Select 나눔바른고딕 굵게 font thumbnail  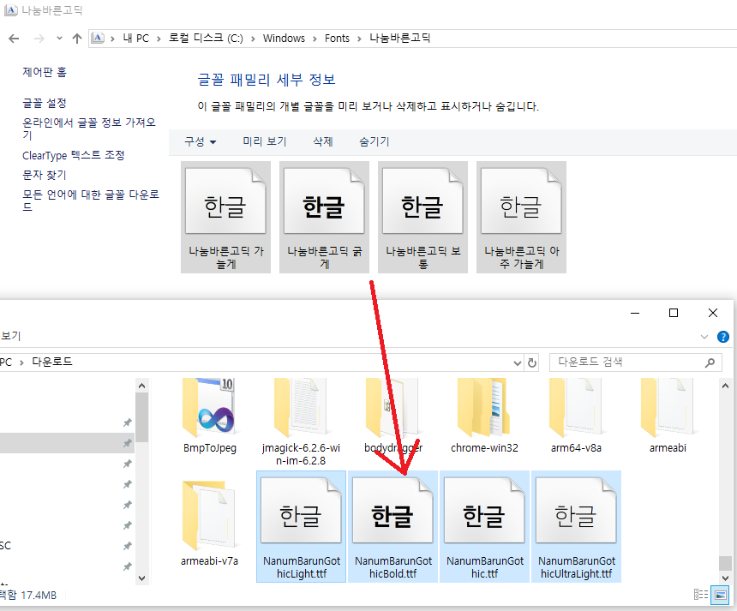(324, 217)
